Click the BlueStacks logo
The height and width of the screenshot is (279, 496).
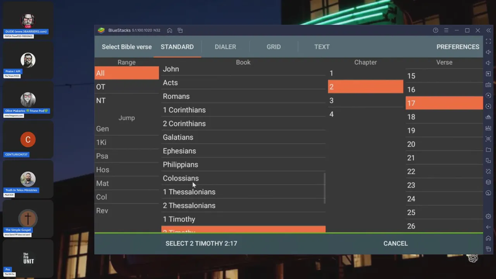[101, 30]
